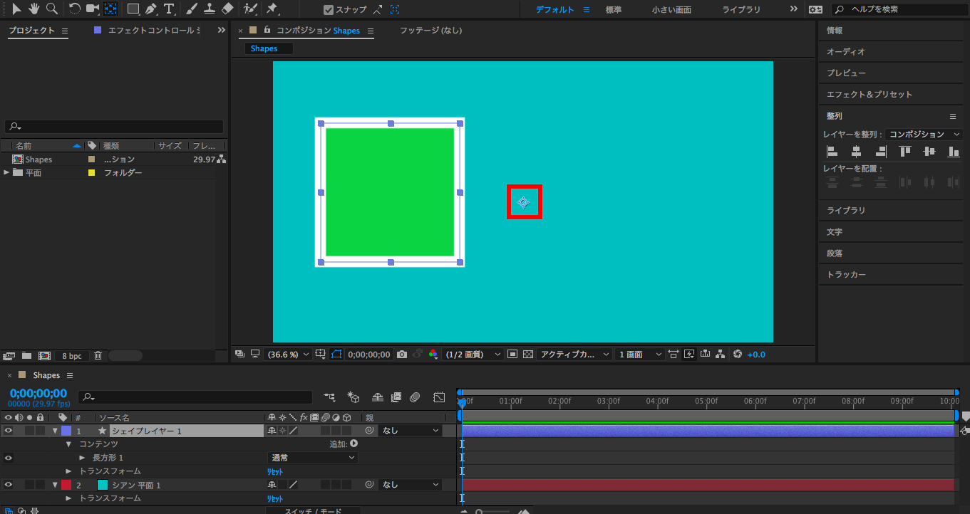
Task: Hide the シェイプレイヤー 1 layer
Action: [9, 431]
